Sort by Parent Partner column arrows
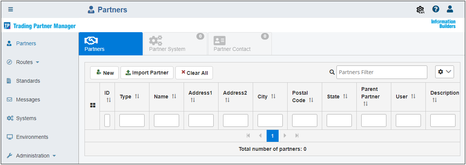 pyautogui.click(x=366, y=104)
